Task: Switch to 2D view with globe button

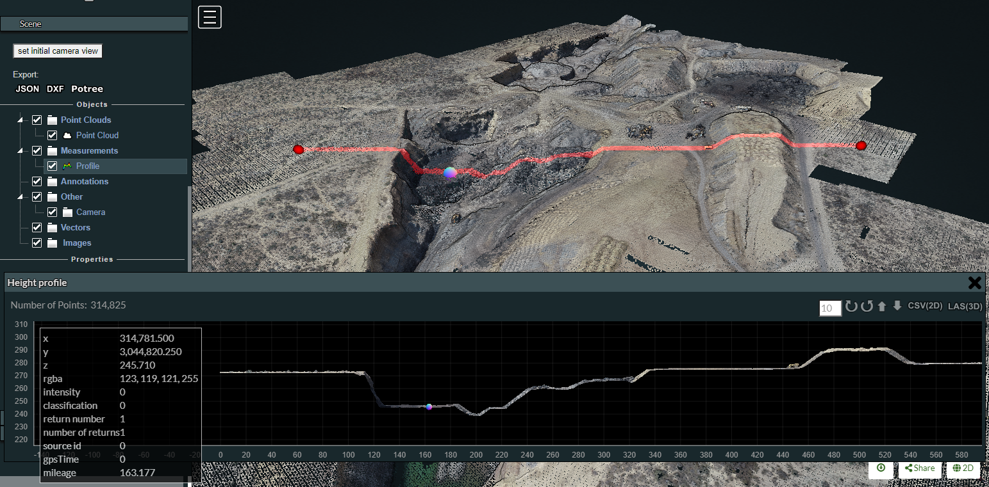Action: [963, 468]
